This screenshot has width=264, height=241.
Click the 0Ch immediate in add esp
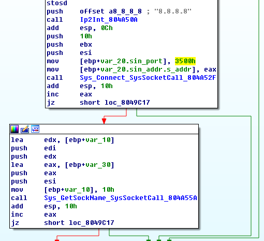click(x=107, y=28)
